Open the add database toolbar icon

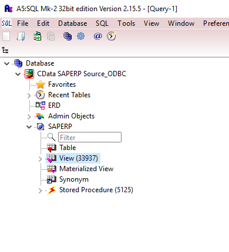pos(68,36)
